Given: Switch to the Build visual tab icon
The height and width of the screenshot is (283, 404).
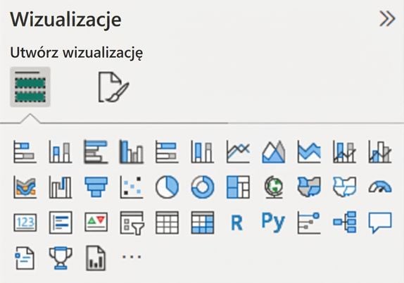Looking at the screenshot, I should click(x=30, y=87).
